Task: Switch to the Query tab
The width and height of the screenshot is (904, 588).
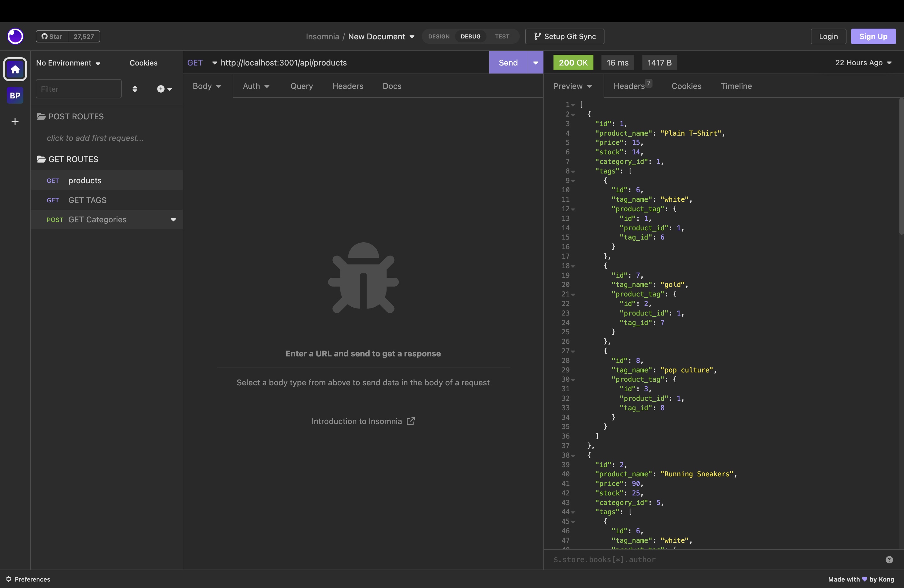Action: point(302,86)
